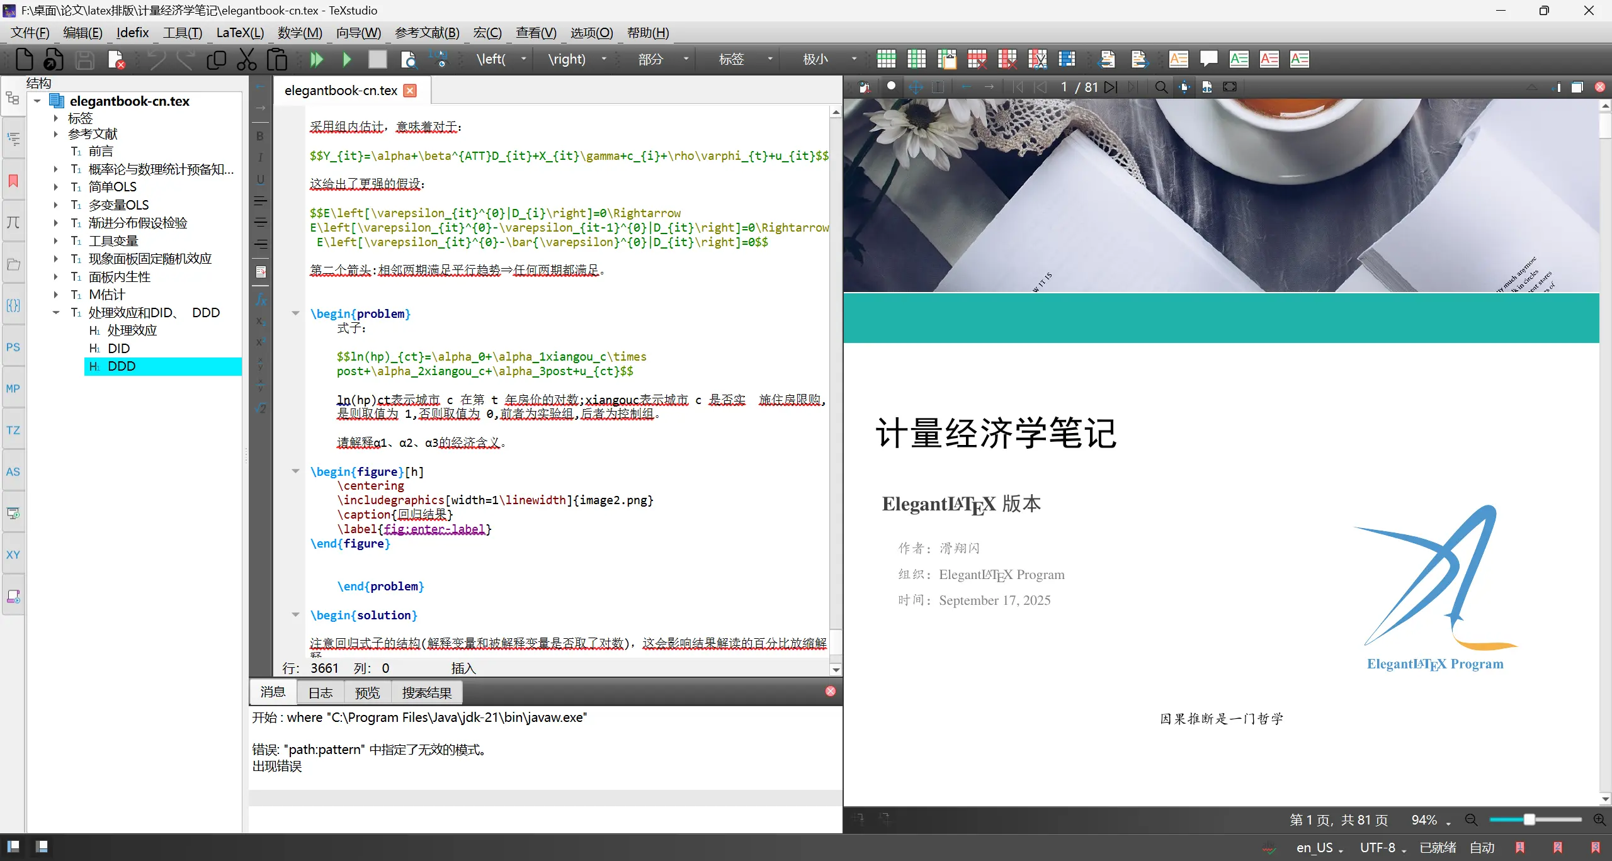
Task: Click the Cut scissors icon
Action: point(246,59)
